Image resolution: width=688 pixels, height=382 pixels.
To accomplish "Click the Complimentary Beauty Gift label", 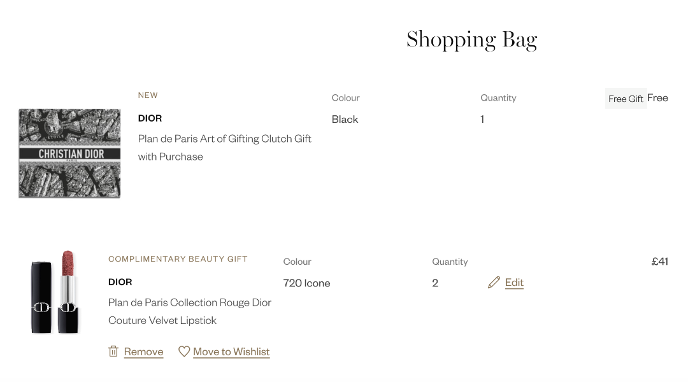I will 178,259.
